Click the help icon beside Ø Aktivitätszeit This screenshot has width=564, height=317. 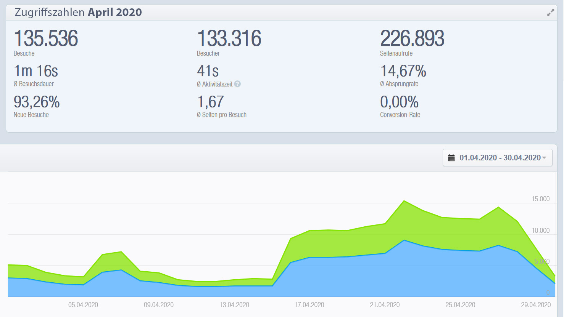coord(237,84)
